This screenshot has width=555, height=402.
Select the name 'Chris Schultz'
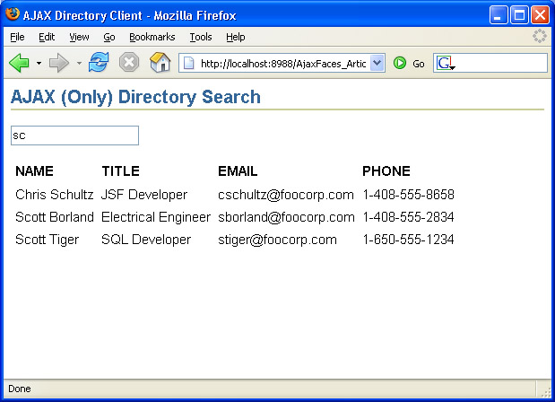point(54,195)
